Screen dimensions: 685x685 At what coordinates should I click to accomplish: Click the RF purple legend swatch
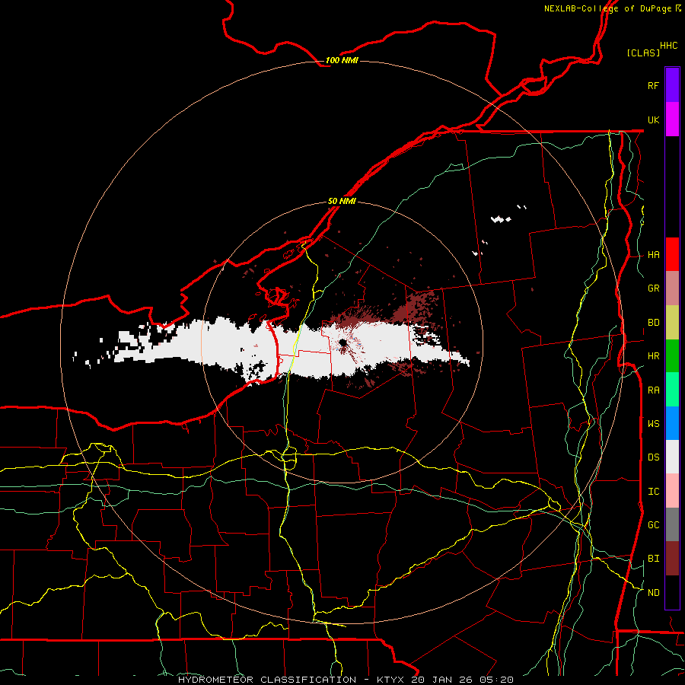tap(672, 85)
